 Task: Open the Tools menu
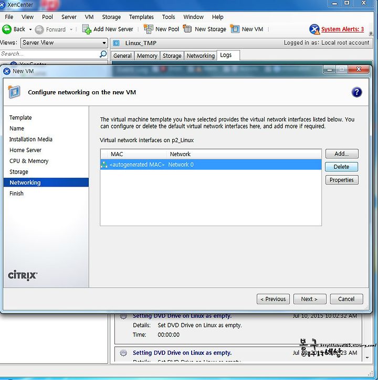pyautogui.click(x=169, y=17)
